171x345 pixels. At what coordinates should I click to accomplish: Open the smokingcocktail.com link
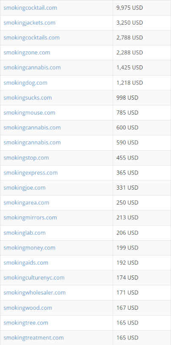(30, 8)
